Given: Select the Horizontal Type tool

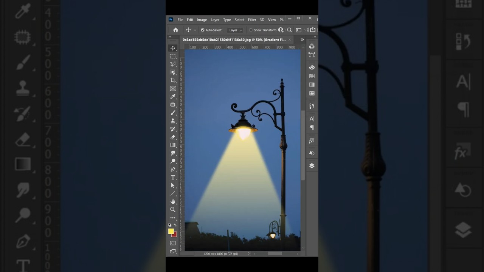Looking at the screenshot, I should tap(173, 178).
